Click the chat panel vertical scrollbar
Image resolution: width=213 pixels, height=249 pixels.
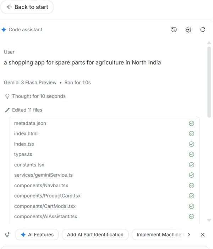pos(209,82)
